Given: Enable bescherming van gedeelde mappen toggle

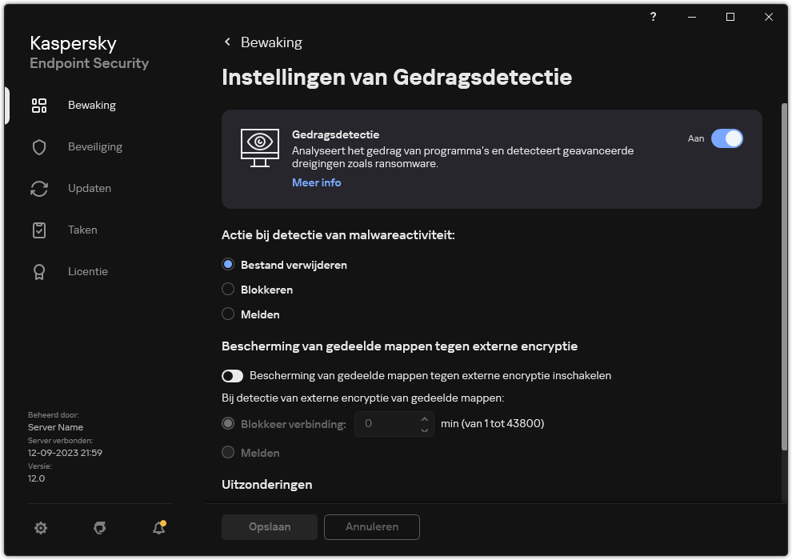Looking at the screenshot, I should (x=233, y=375).
